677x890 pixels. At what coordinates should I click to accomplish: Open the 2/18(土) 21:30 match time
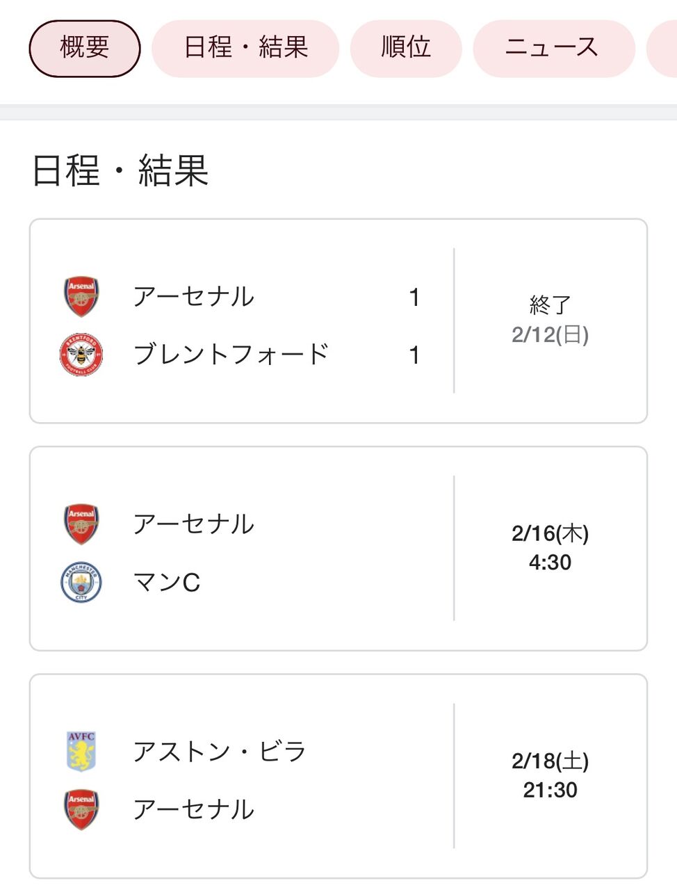550,775
